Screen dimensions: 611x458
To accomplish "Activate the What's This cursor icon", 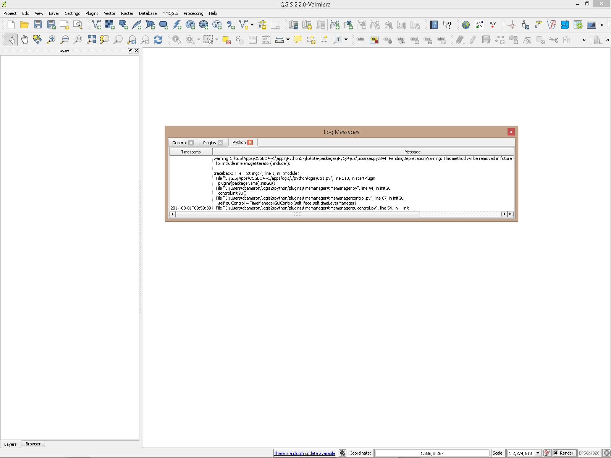I will point(447,25).
